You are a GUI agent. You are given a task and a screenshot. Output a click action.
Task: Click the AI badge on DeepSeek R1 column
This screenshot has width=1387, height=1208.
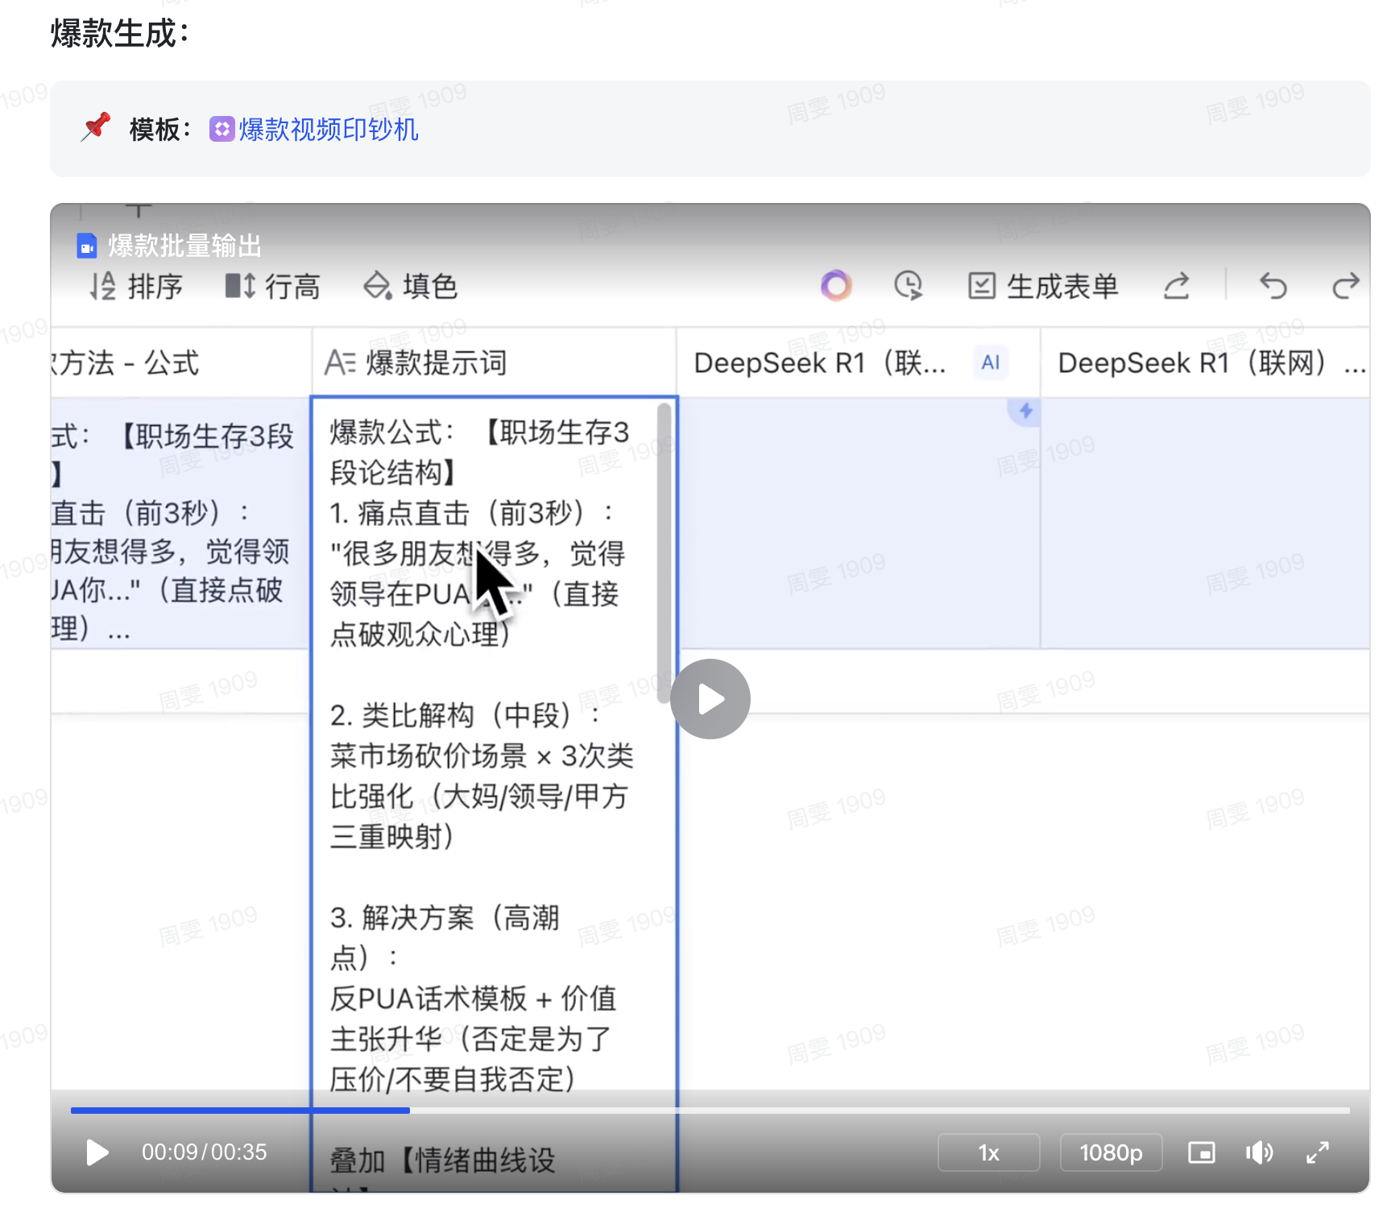tap(990, 362)
